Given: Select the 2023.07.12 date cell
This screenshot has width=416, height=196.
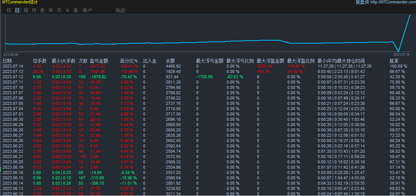Looking at the screenshot, I should 13,77.
